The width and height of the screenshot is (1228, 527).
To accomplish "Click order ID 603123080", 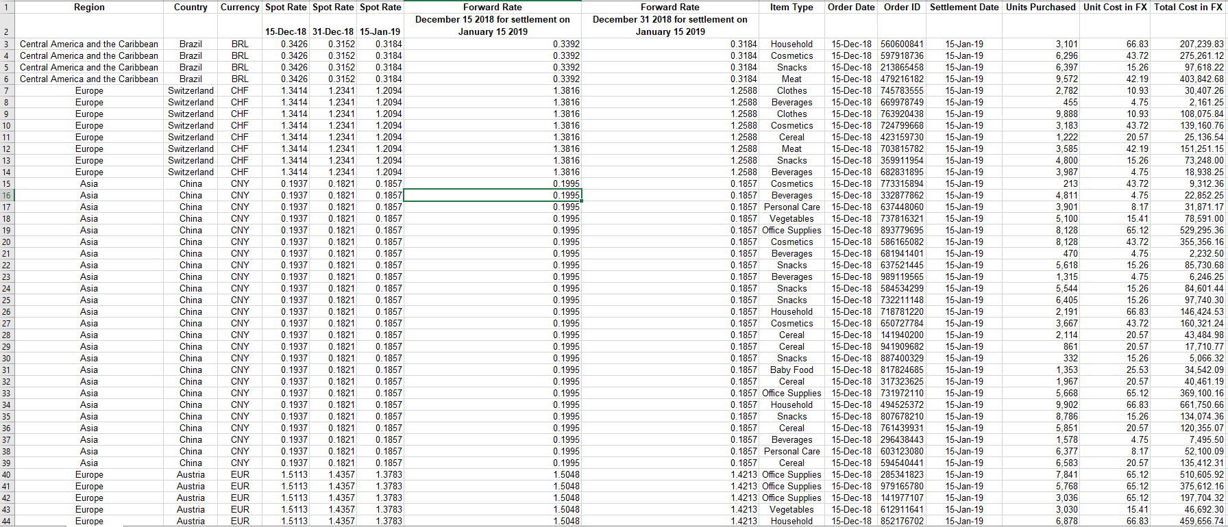I will 902,452.
